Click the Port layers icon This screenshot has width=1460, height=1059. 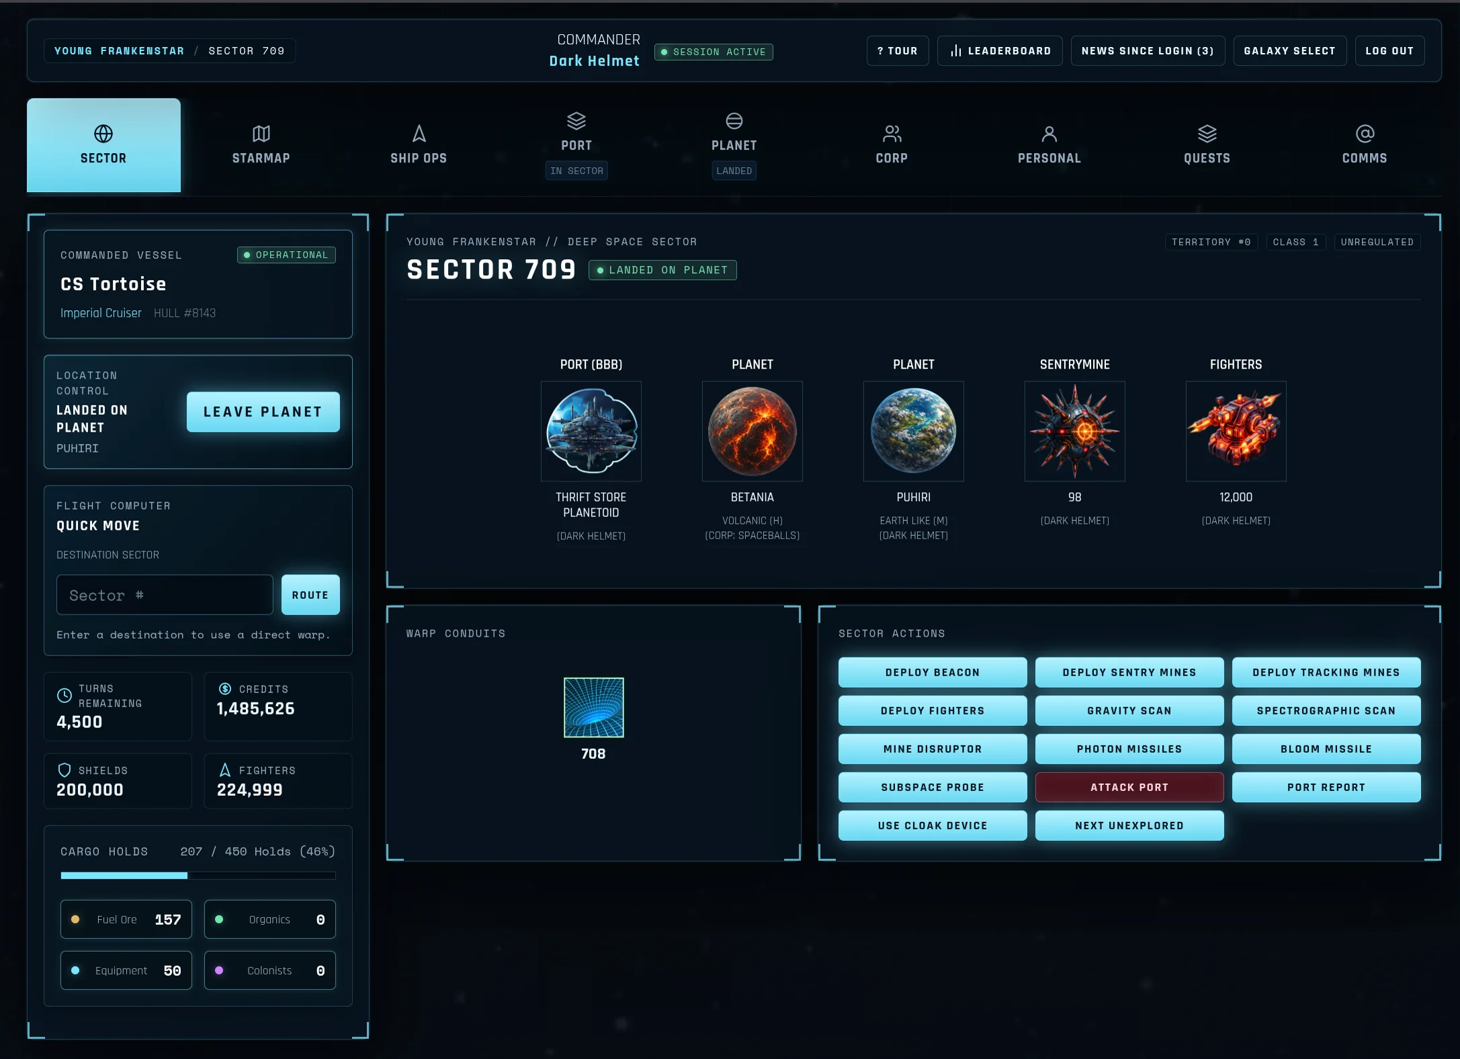(576, 121)
